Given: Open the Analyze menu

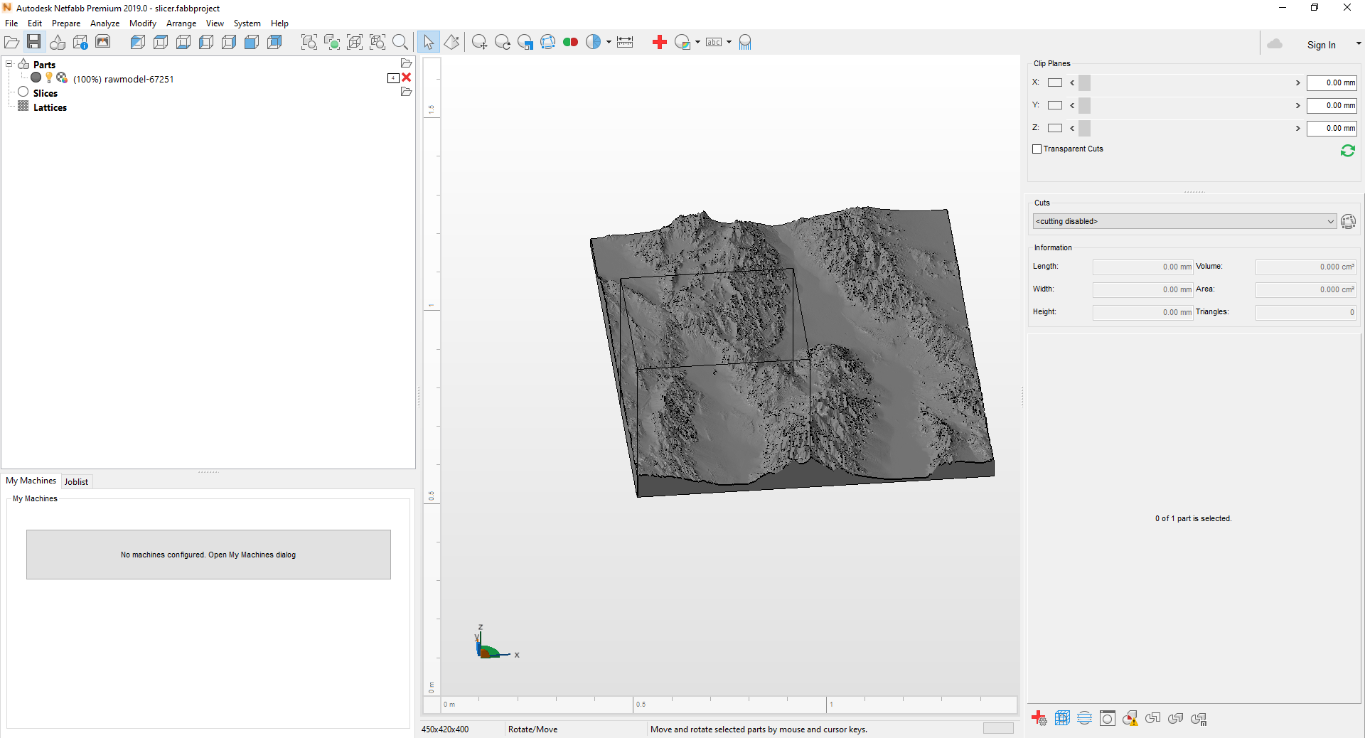Looking at the screenshot, I should (x=105, y=23).
